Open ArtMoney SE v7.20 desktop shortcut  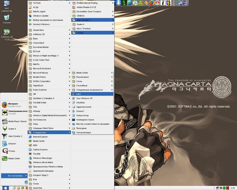[x=7, y=35]
